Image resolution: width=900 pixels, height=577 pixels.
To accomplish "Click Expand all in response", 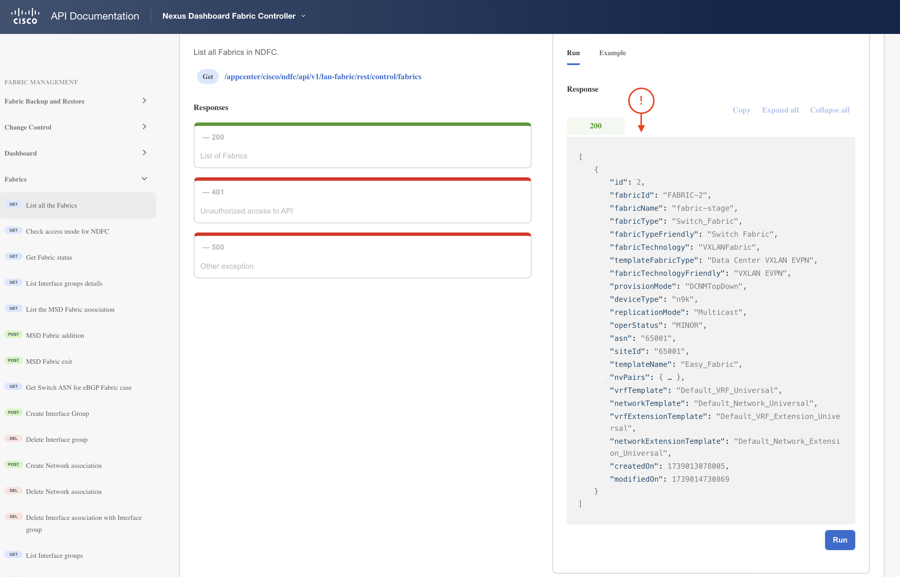I will [781, 110].
